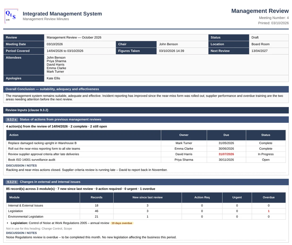Select the 'Draft' status value
The width and height of the screenshot is (292, 245).
pyautogui.click(x=255, y=37)
